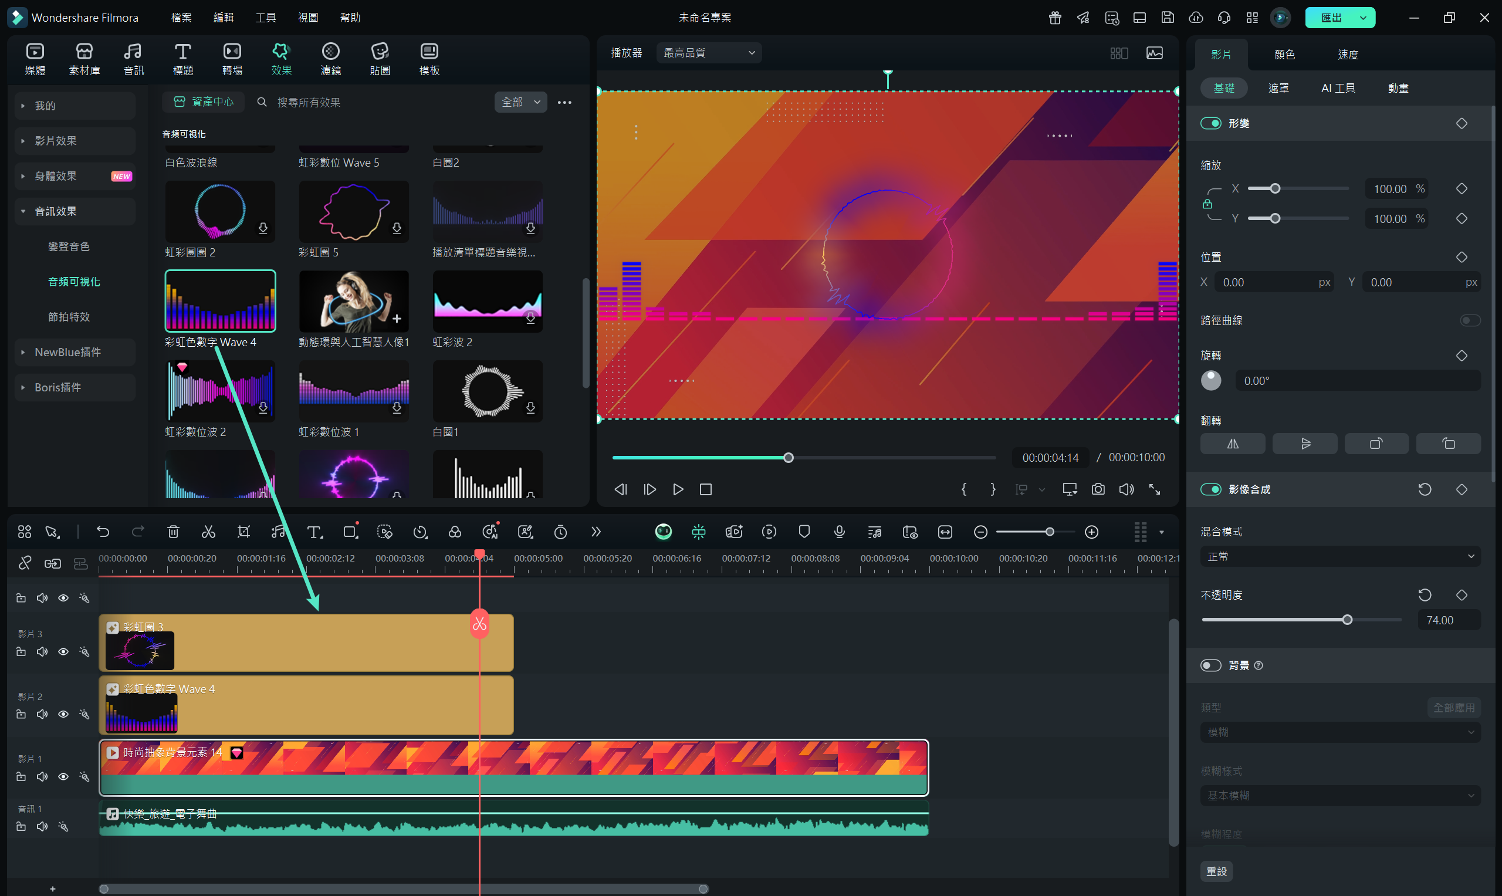
Task: Click the gift icon in title bar
Action: coord(1055,18)
